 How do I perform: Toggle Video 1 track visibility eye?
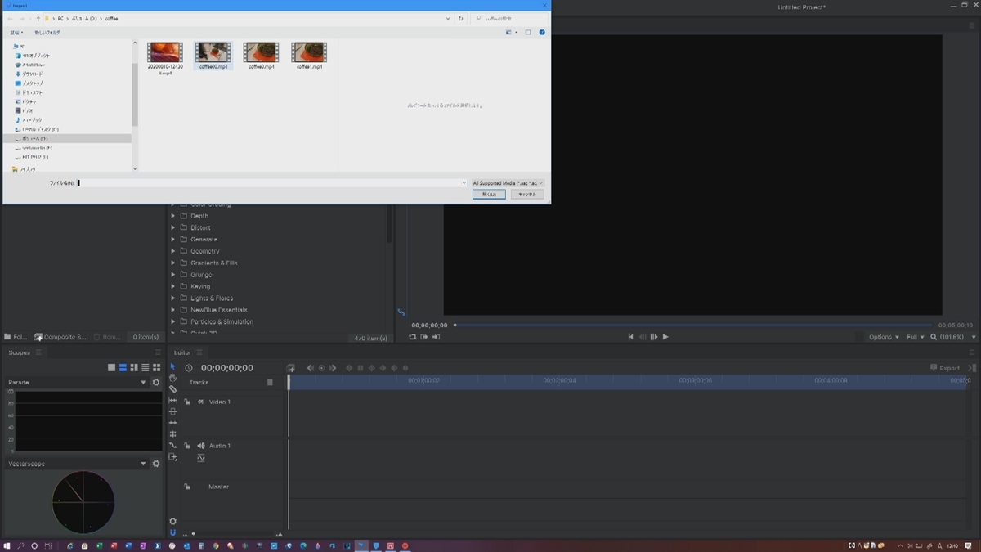(x=201, y=402)
